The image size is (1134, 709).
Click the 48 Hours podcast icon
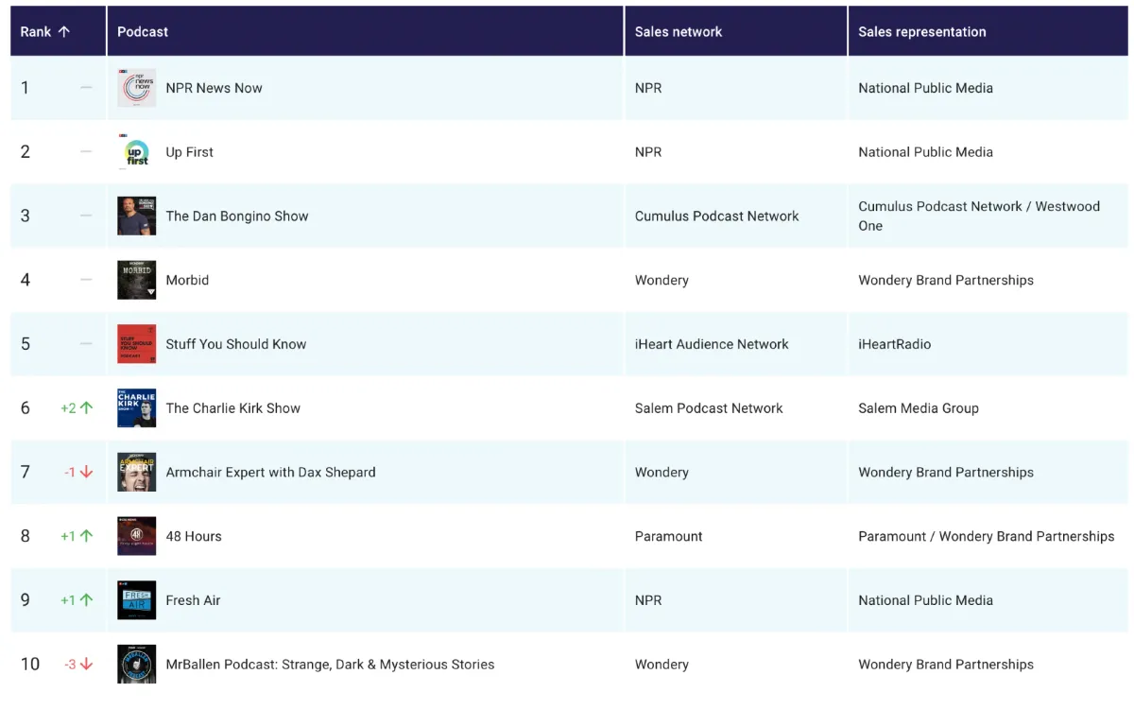pos(136,536)
